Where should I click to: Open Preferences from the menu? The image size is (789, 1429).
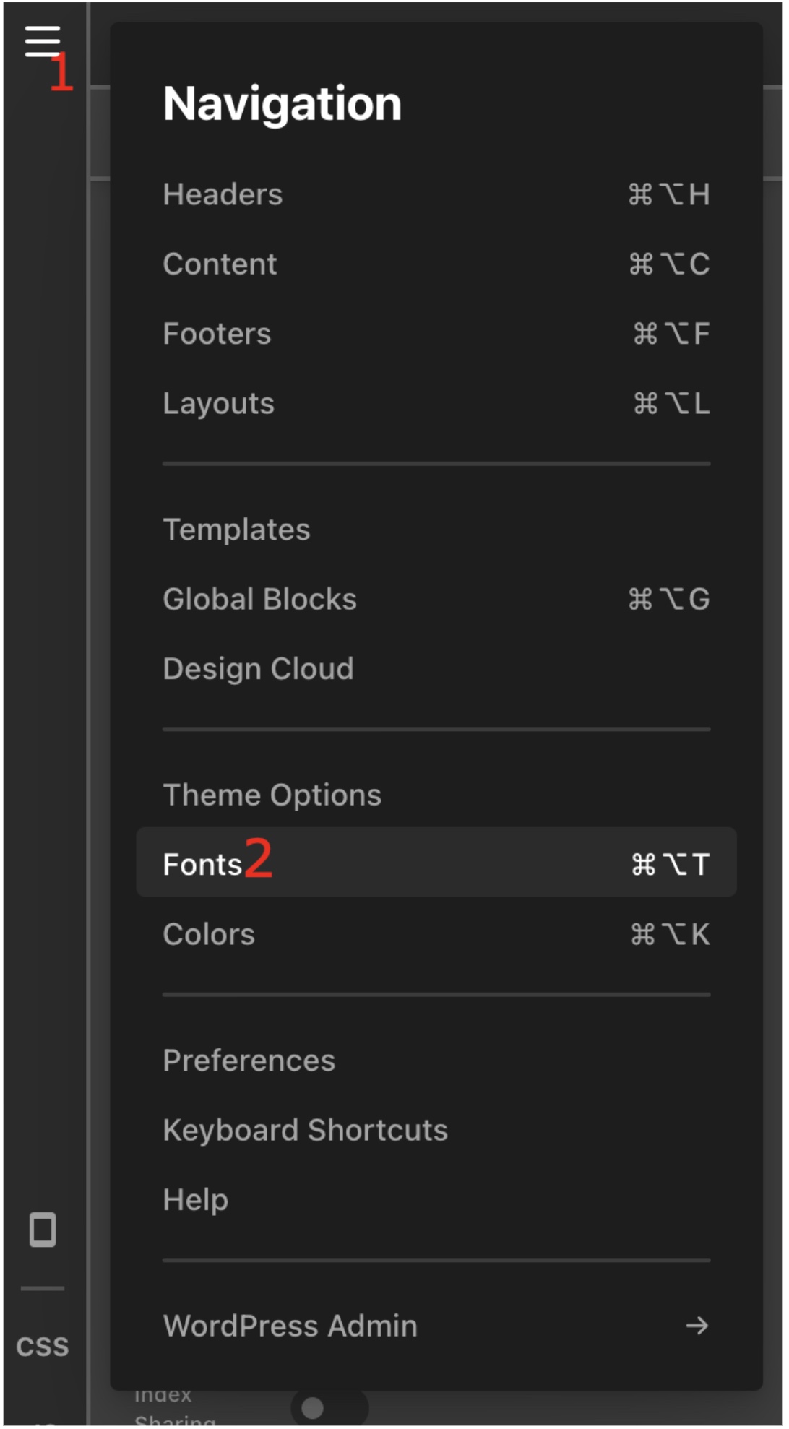[x=436, y=1061]
